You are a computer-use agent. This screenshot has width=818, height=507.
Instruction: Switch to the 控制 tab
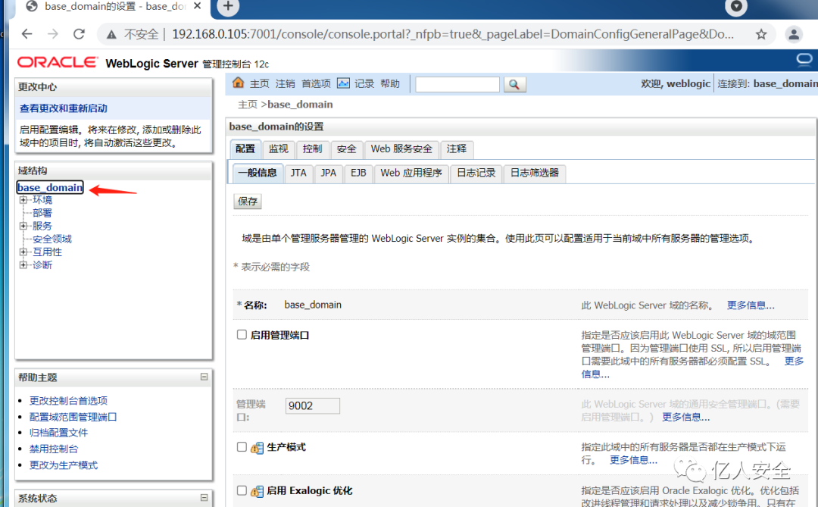click(x=313, y=149)
